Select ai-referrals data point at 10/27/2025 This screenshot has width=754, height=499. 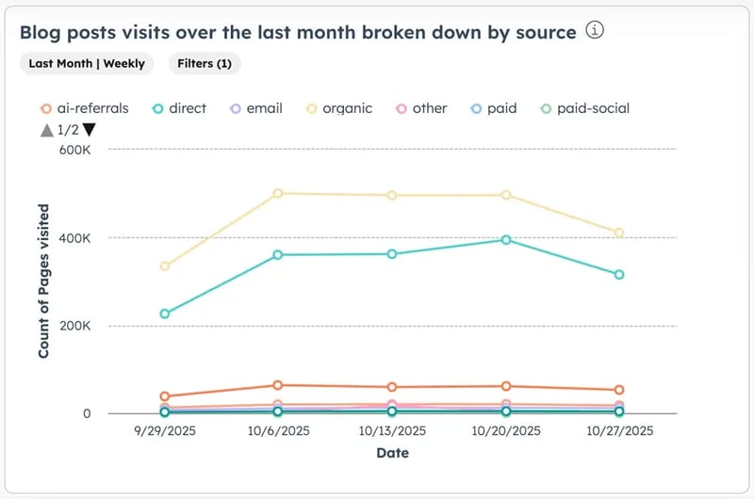(619, 390)
